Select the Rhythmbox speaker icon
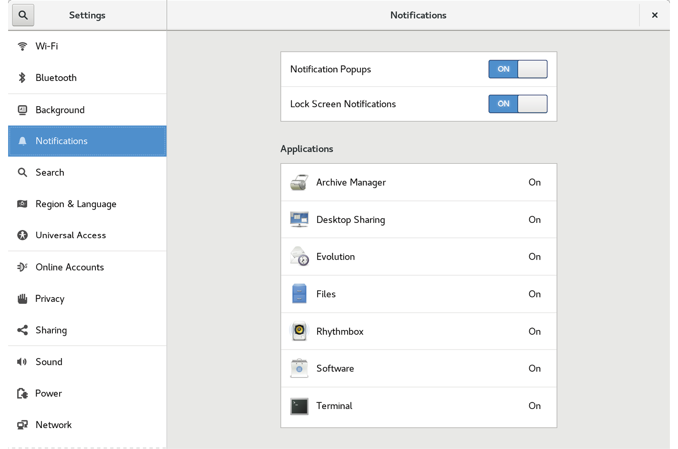The image size is (678, 449). [x=299, y=331]
